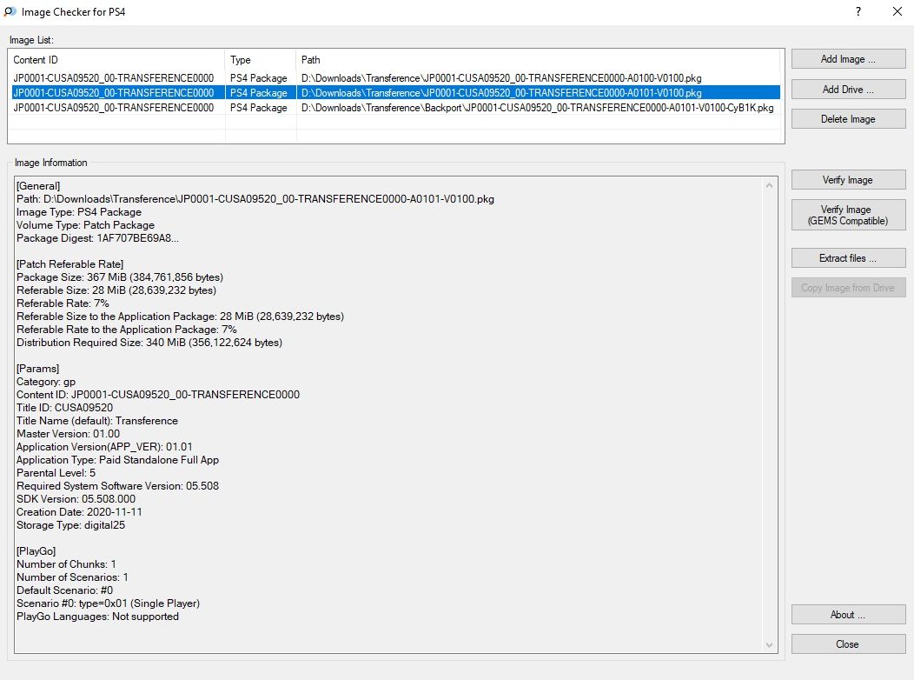The width and height of the screenshot is (914, 680).
Task: Click Content ID cell of first list row
Action: coord(114,77)
